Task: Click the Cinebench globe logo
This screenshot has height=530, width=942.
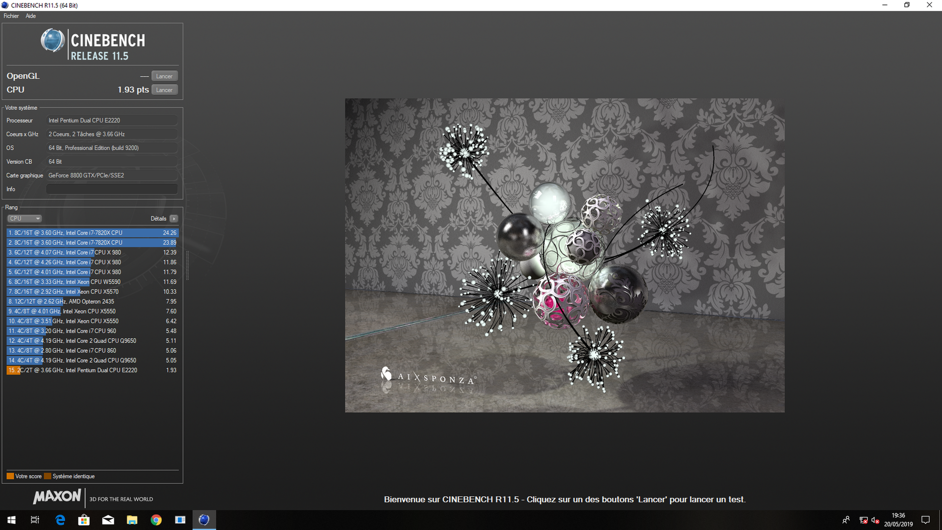Action: [52, 40]
